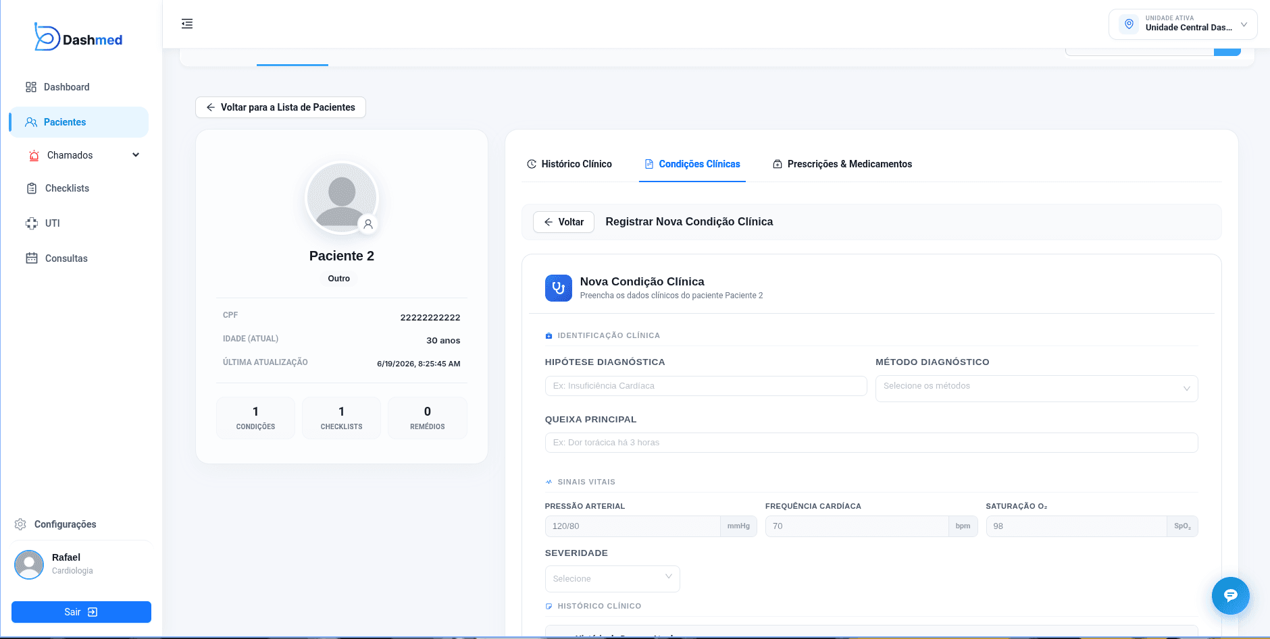Focus the Queixa Principal field
Screen dimensions: 1270x639
[871, 443]
